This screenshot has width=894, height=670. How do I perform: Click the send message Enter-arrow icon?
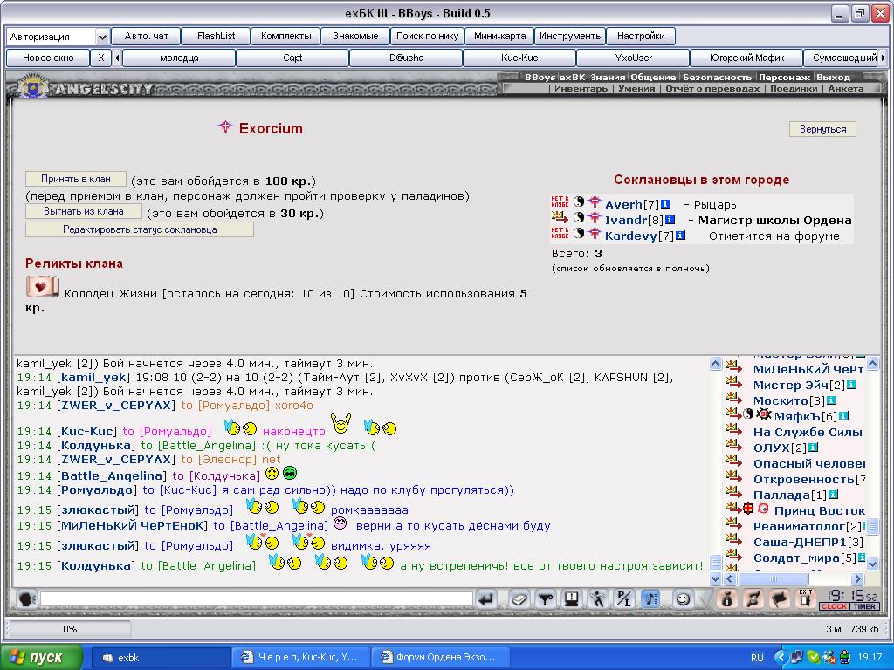coord(485,599)
